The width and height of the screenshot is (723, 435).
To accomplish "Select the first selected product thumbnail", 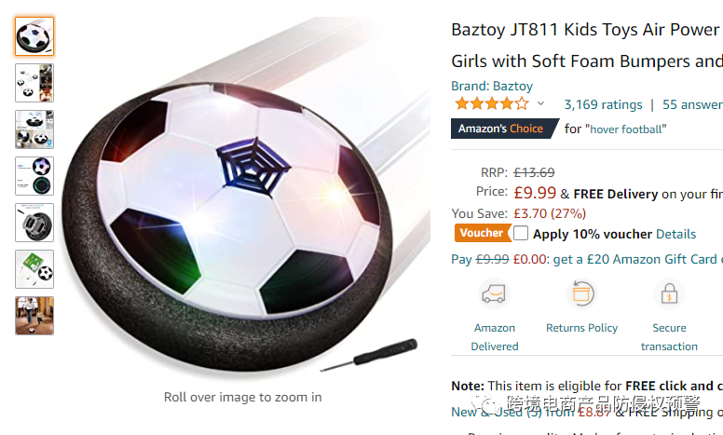I will coord(34,36).
